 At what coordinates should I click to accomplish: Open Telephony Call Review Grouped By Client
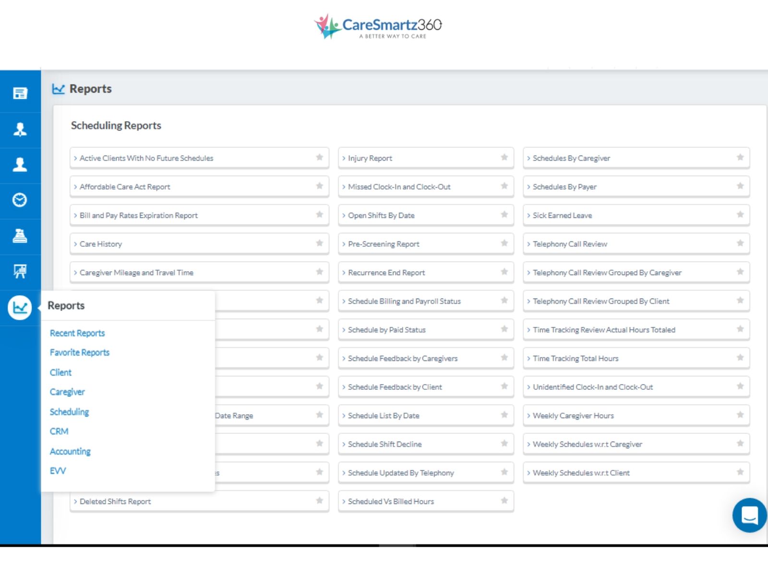pyautogui.click(x=636, y=301)
